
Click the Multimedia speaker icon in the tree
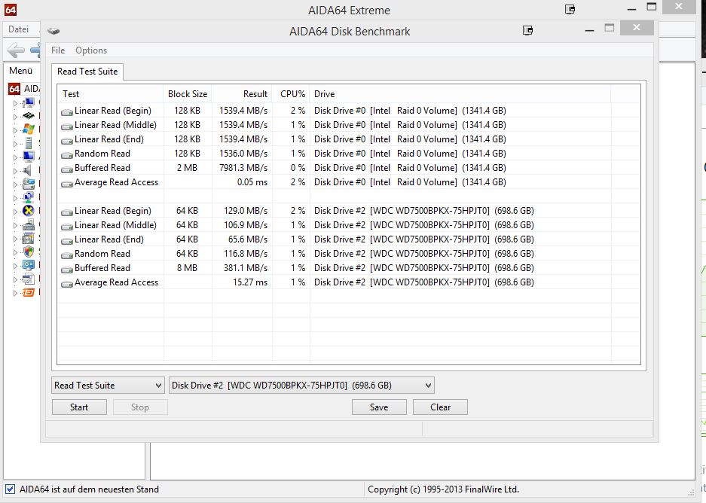click(29, 170)
